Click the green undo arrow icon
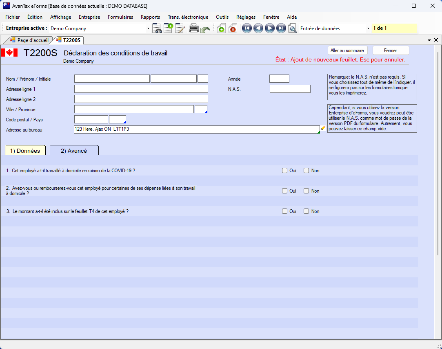 (205, 29)
